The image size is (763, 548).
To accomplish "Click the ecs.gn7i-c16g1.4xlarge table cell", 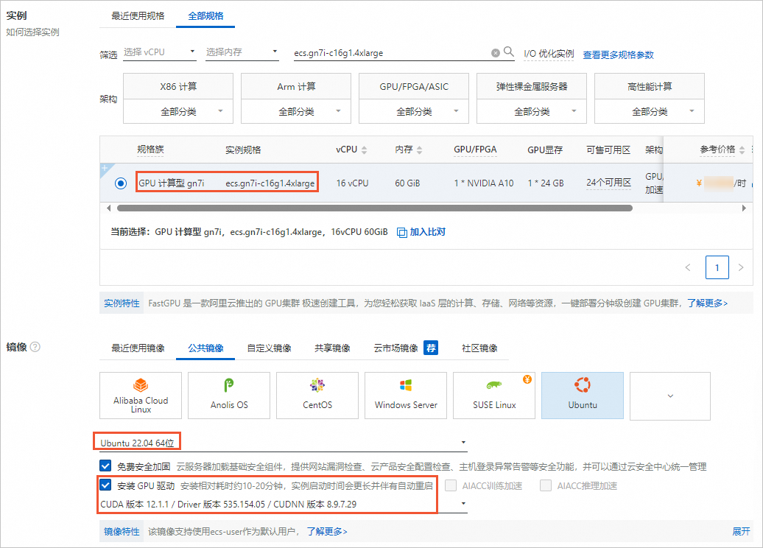I will click(270, 183).
